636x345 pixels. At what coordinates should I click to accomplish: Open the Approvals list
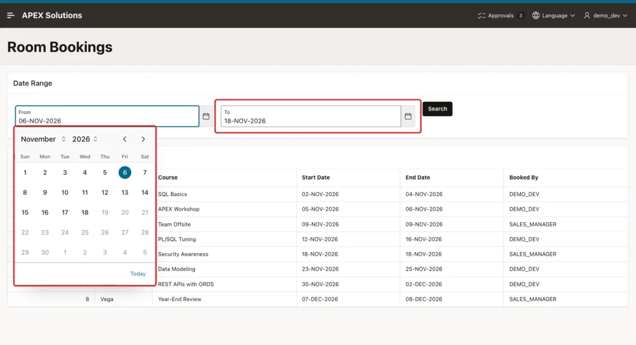click(x=501, y=16)
